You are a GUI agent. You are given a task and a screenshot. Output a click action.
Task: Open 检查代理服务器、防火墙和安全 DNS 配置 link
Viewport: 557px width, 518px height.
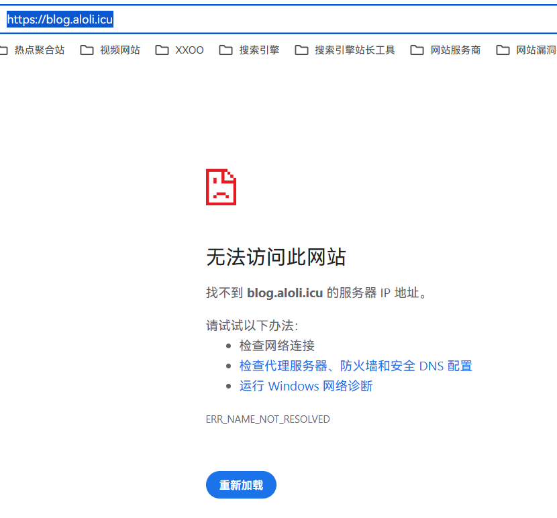pos(356,366)
